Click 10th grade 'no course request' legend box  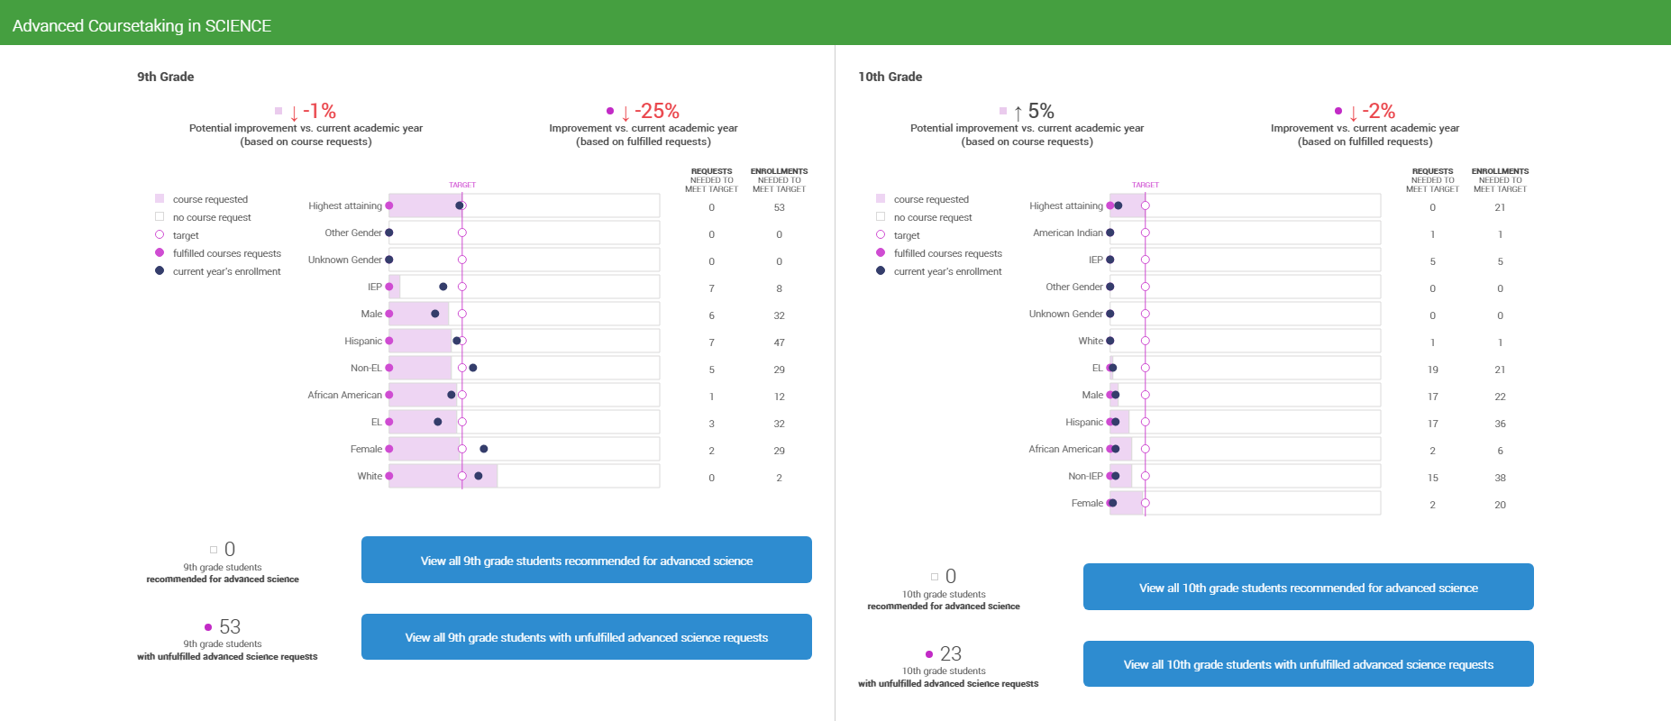881,216
